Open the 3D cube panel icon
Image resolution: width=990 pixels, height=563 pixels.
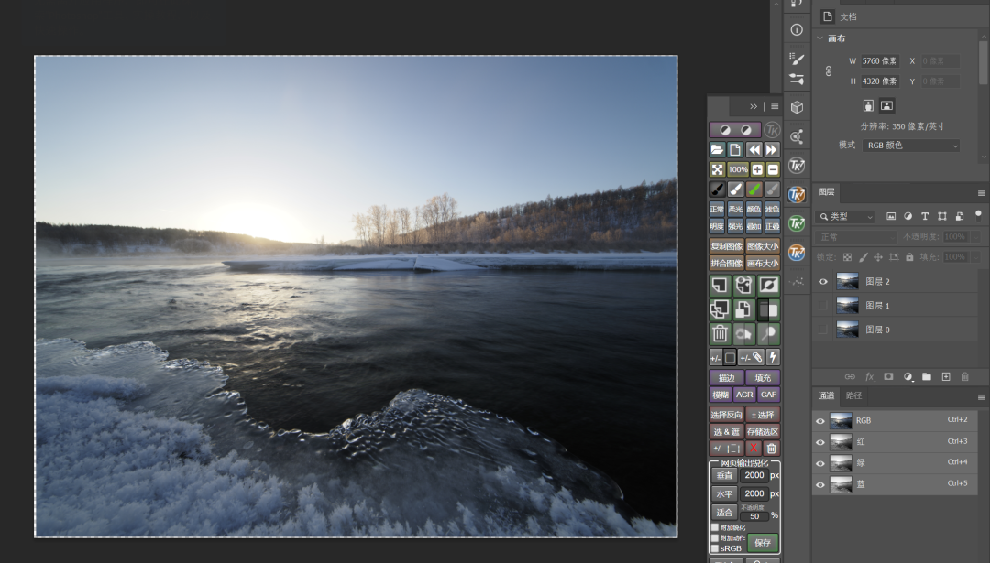(797, 107)
